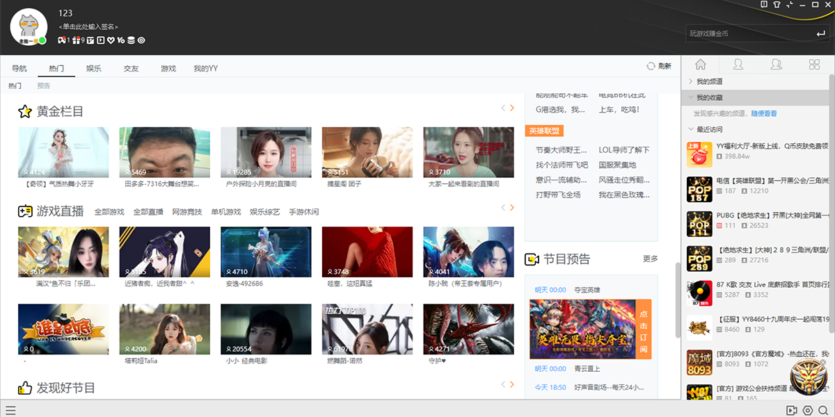This screenshot has width=835, height=417.
Task: Click the feedback speech-bubble icon in the title bar
Action: pos(764,6)
